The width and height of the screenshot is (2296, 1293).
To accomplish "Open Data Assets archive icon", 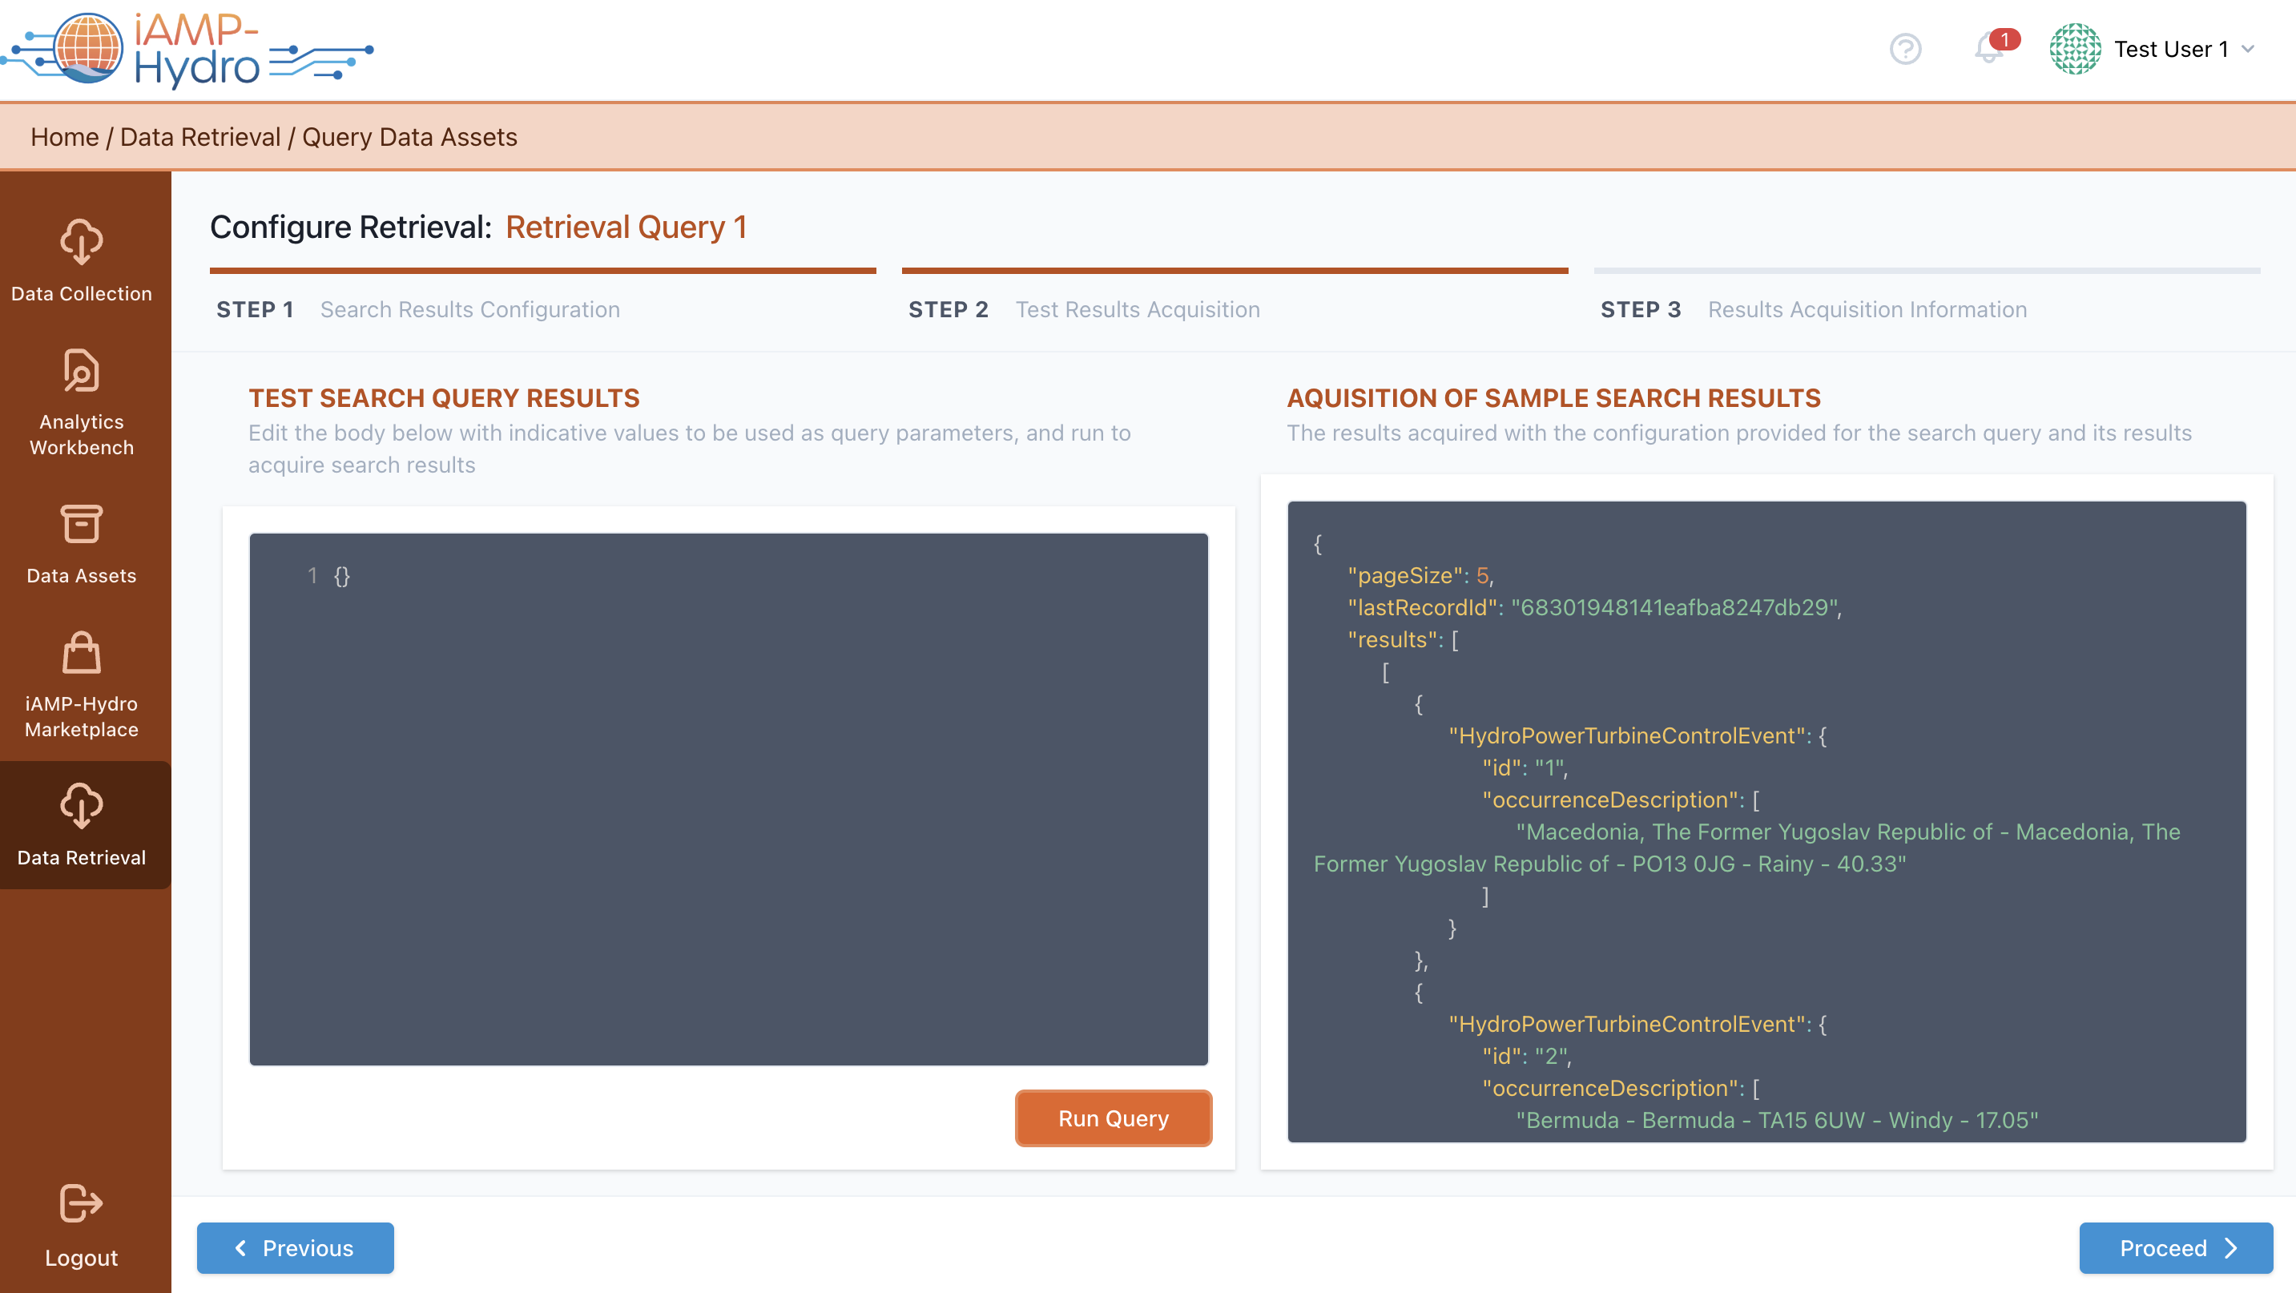I will click(x=81, y=524).
